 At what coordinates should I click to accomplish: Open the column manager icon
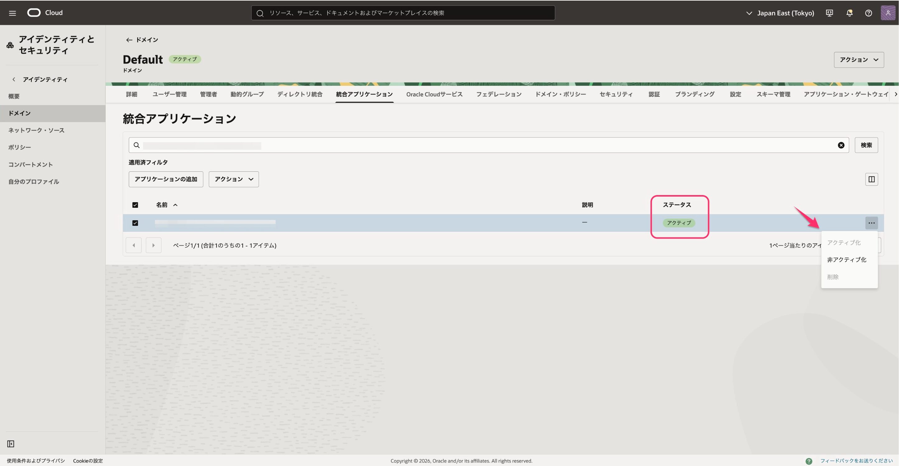pos(871,179)
